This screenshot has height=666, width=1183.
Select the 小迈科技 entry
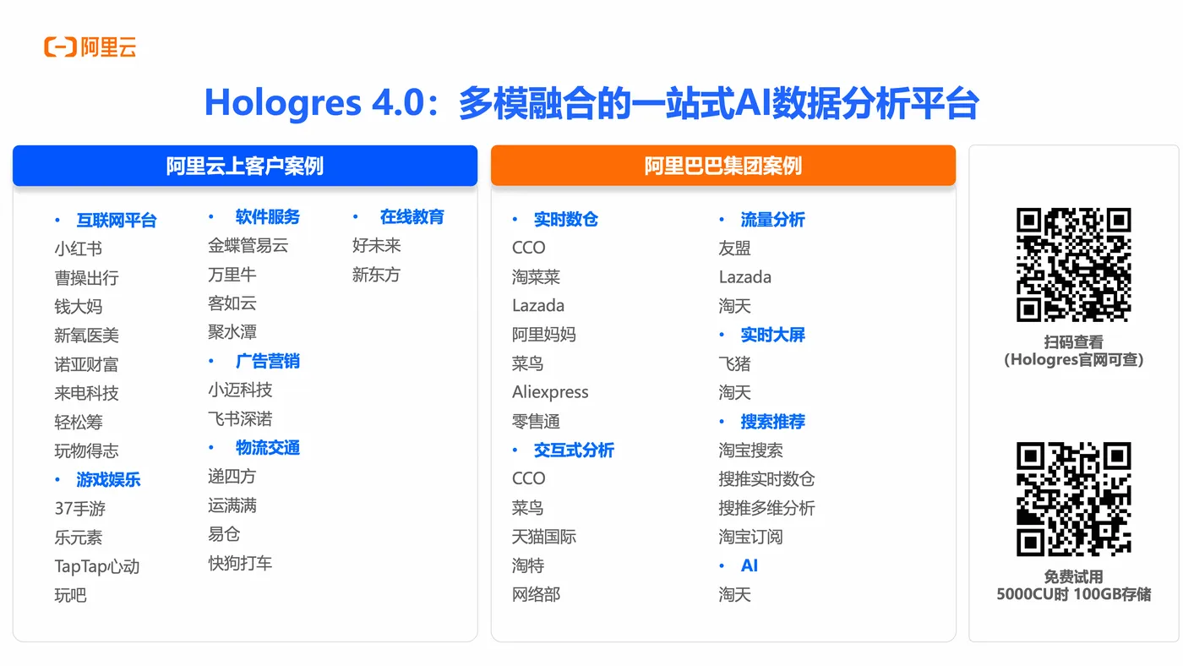coord(240,390)
